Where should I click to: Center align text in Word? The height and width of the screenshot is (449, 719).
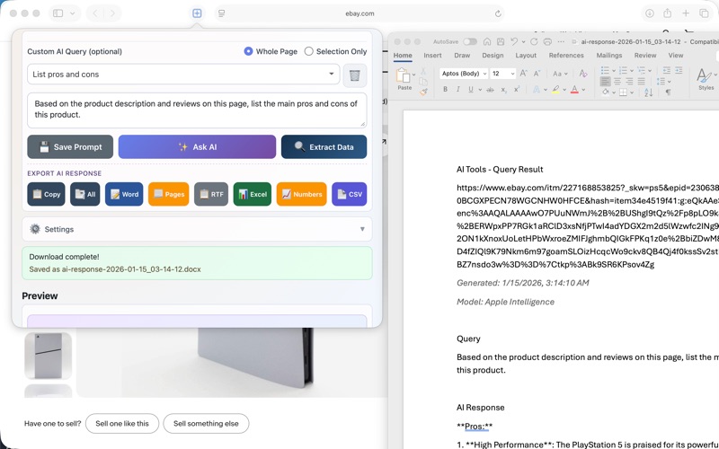point(617,82)
